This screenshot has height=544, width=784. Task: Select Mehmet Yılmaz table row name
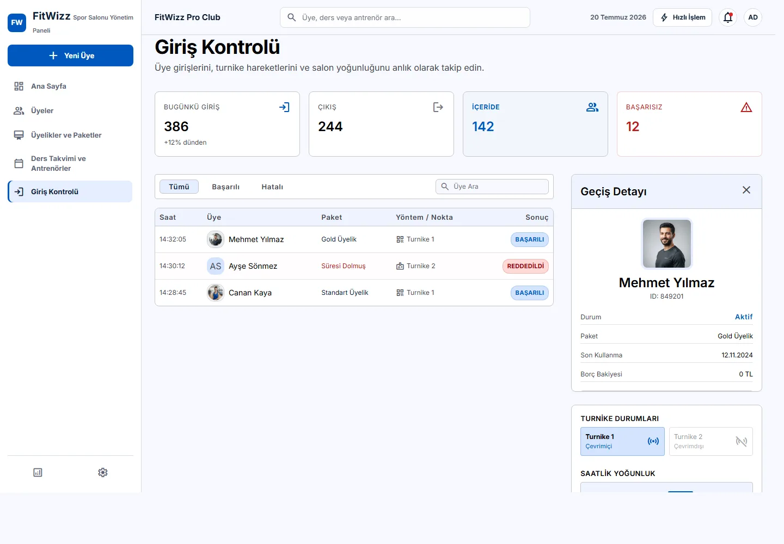pyautogui.click(x=256, y=239)
